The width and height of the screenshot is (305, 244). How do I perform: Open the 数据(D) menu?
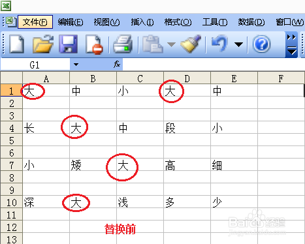coord(251,22)
